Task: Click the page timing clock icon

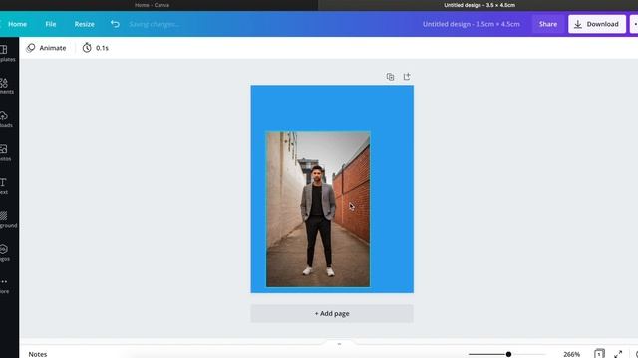Action: click(87, 48)
